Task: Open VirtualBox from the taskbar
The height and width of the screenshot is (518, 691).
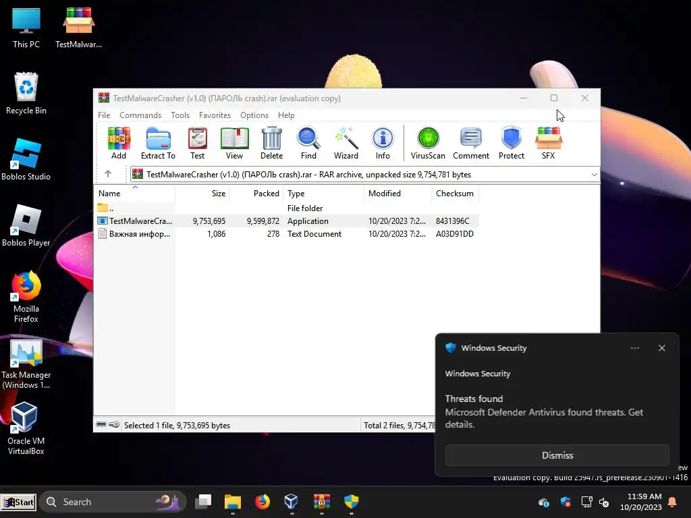Action: coord(292,501)
